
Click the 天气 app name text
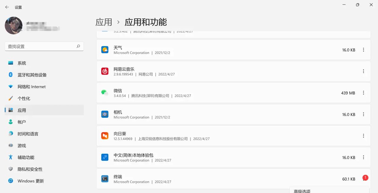tap(118, 48)
